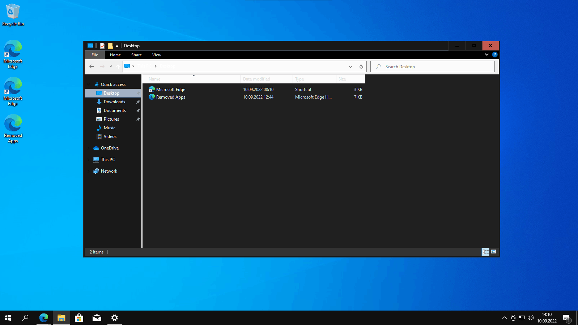Open Downloads in the navigation pane

114,102
